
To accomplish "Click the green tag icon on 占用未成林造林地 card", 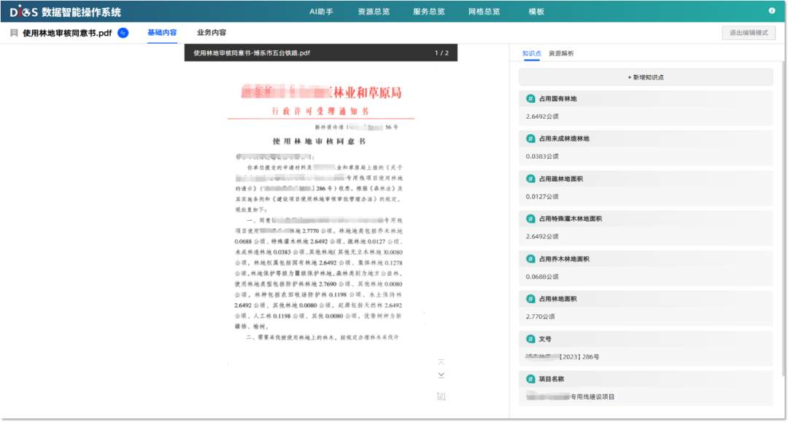I will pyautogui.click(x=530, y=138).
